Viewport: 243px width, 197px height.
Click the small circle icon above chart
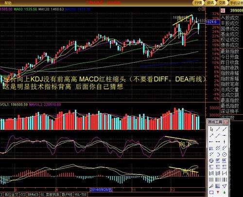200,9
